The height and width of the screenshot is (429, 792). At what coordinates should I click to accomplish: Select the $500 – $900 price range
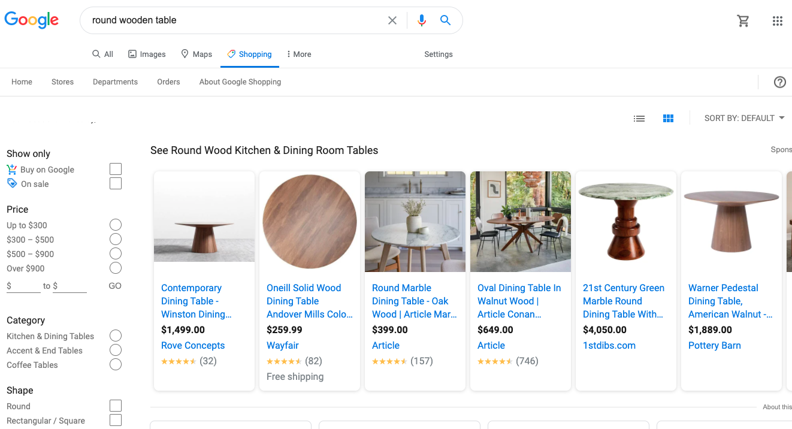(116, 253)
